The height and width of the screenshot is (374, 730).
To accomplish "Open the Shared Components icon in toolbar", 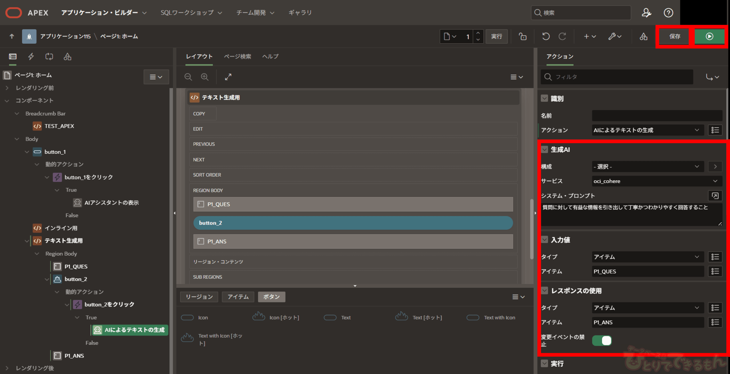I will pyautogui.click(x=643, y=36).
